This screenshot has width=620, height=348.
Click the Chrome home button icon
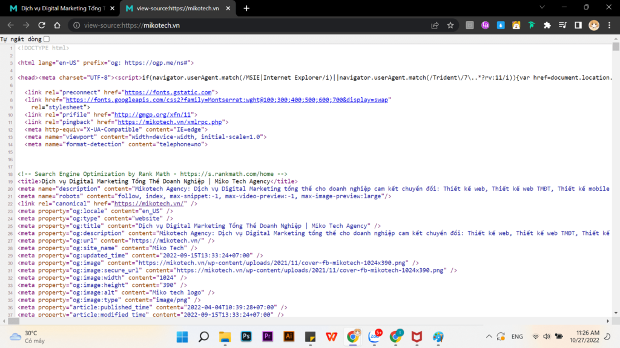click(x=57, y=25)
